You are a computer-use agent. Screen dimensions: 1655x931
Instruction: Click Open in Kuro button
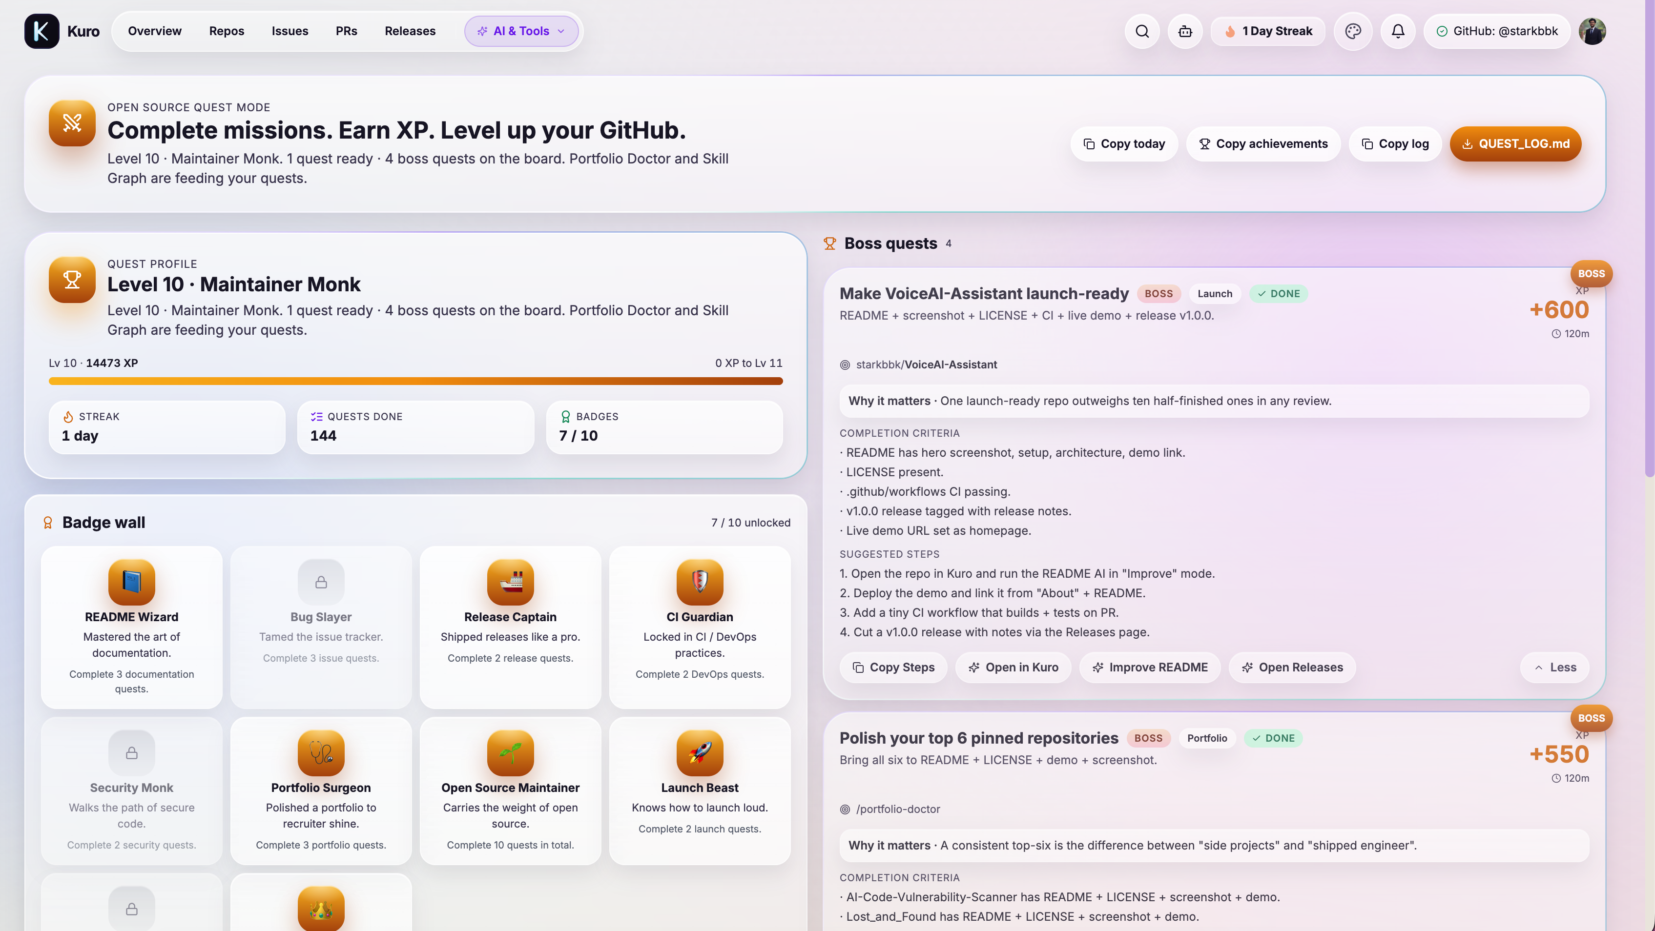[x=1013, y=668]
